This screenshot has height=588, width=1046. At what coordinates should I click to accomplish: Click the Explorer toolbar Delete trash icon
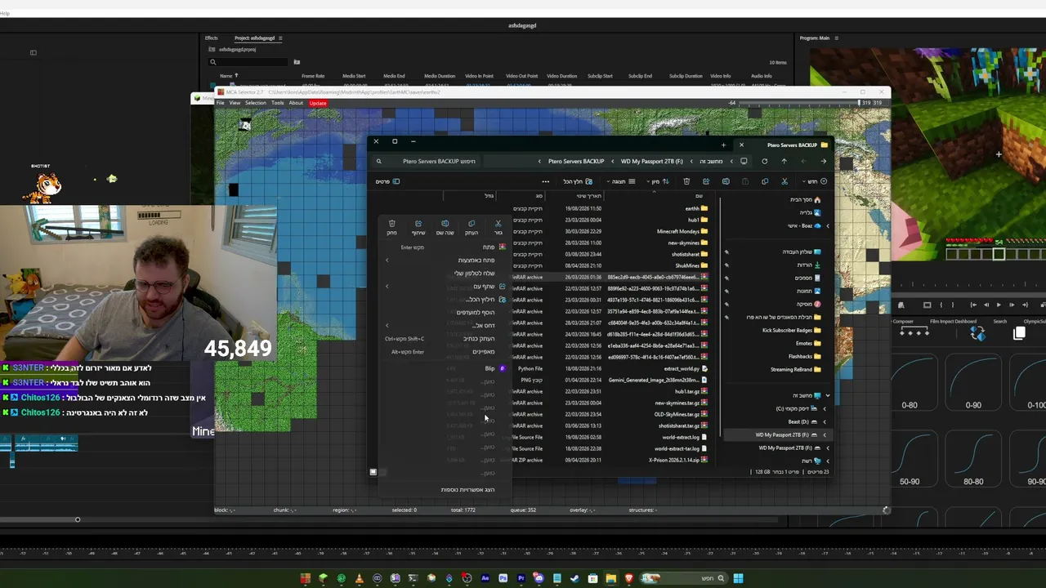(x=686, y=181)
